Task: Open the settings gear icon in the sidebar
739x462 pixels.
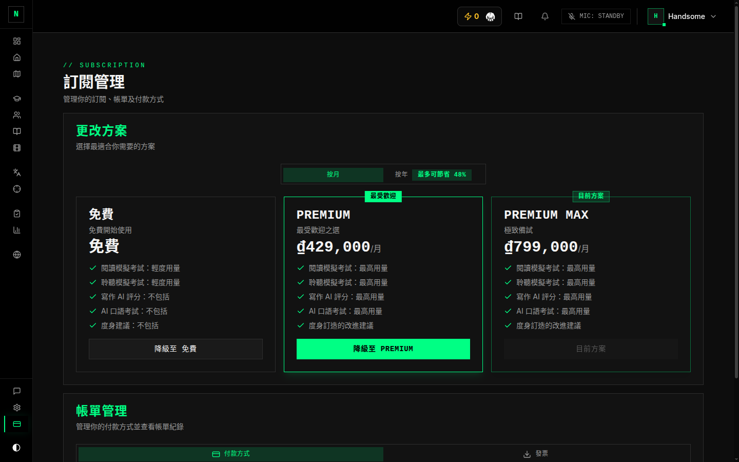Action: coord(17,408)
